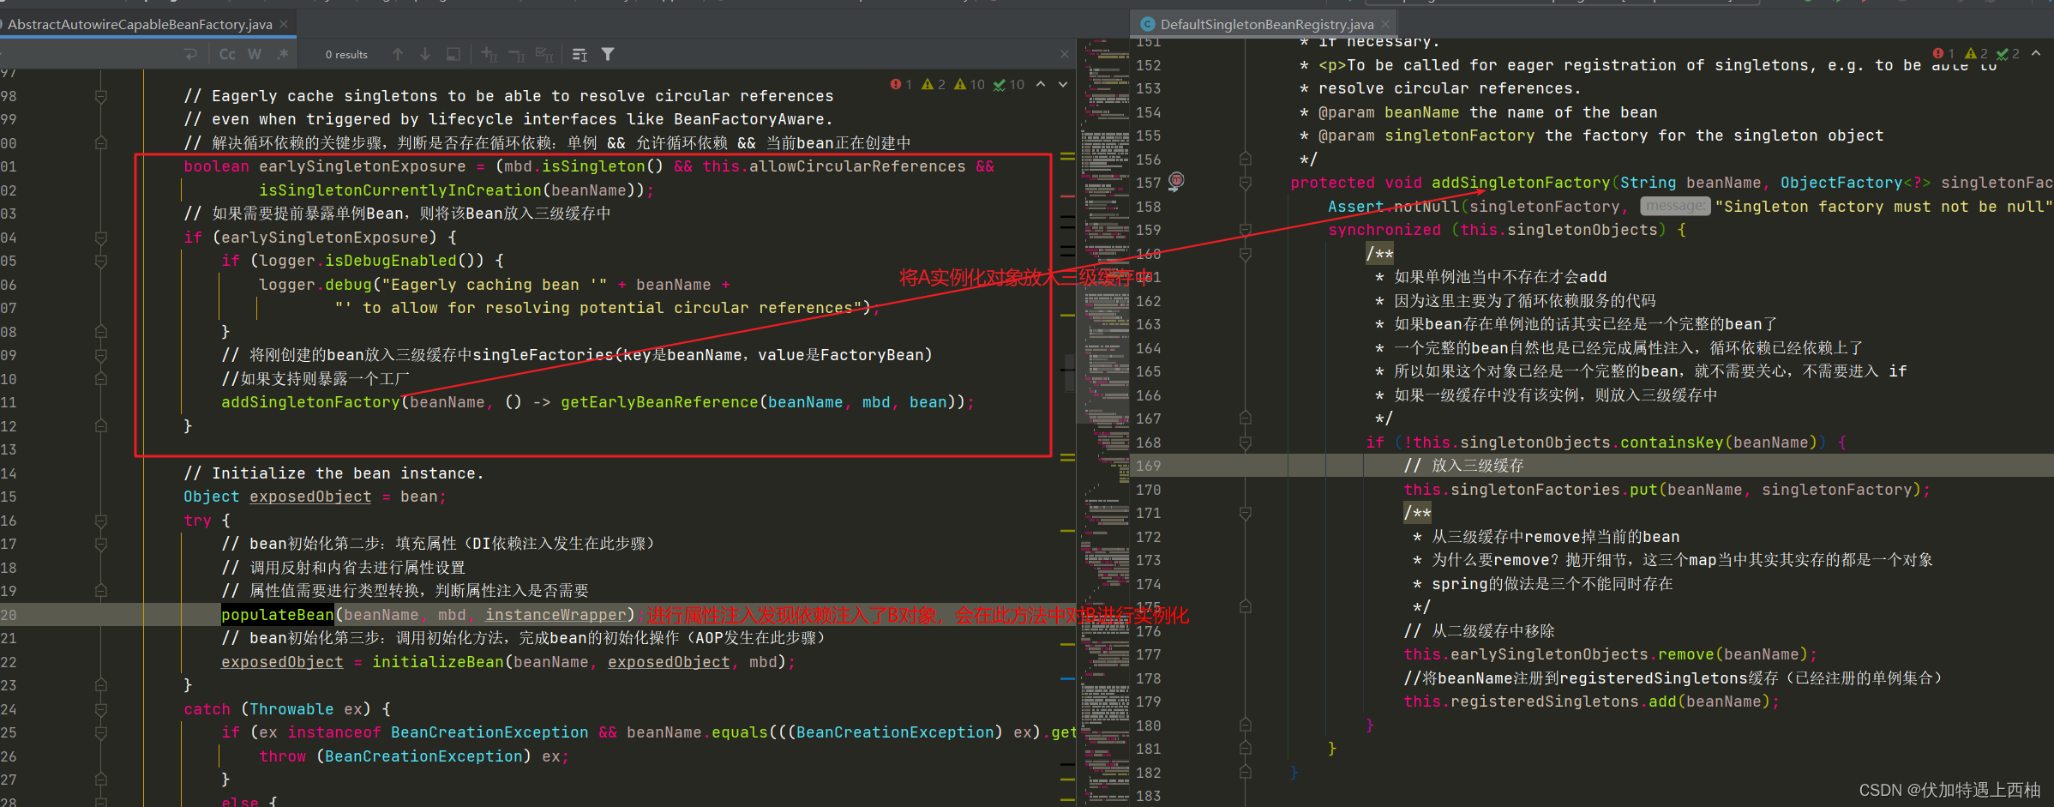The image size is (2054, 807).
Task: Switch to AbstractAutowireCapableBeanFactory.java tab
Action: tap(140, 24)
